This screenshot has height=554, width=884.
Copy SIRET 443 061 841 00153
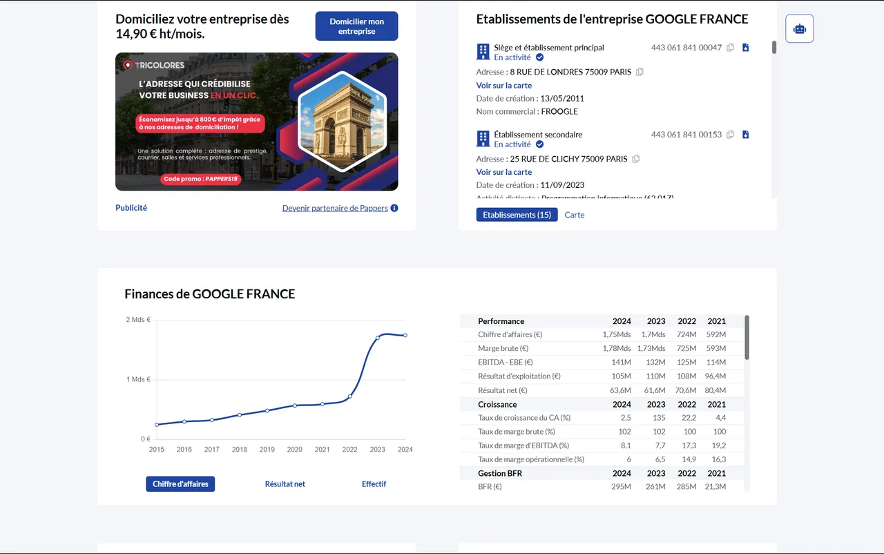pos(731,135)
